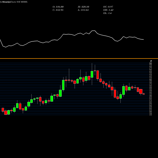The height and width of the screenshot is (158, 158).
Task: Click the OC: 0.97 reading
Action: click(108, 7)
